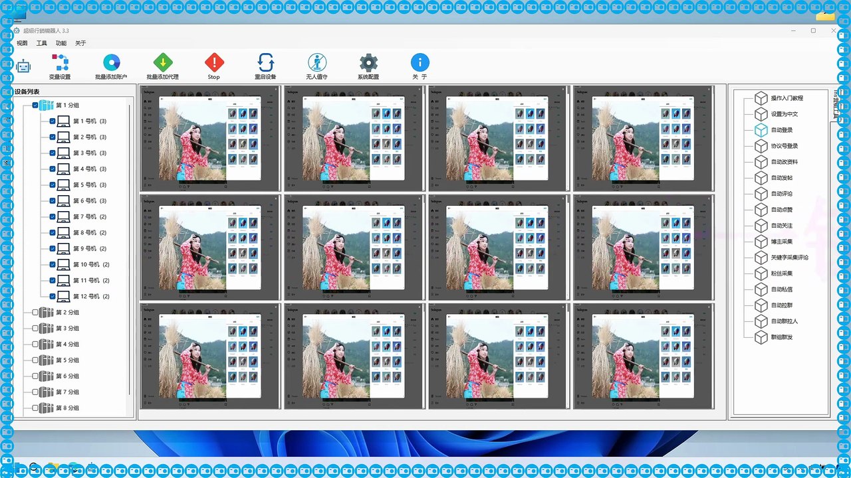Check the 第 2 分组 checkbox
Image resolution: width=851 pixels, height=478 pixels.
(x=36, y=313)
